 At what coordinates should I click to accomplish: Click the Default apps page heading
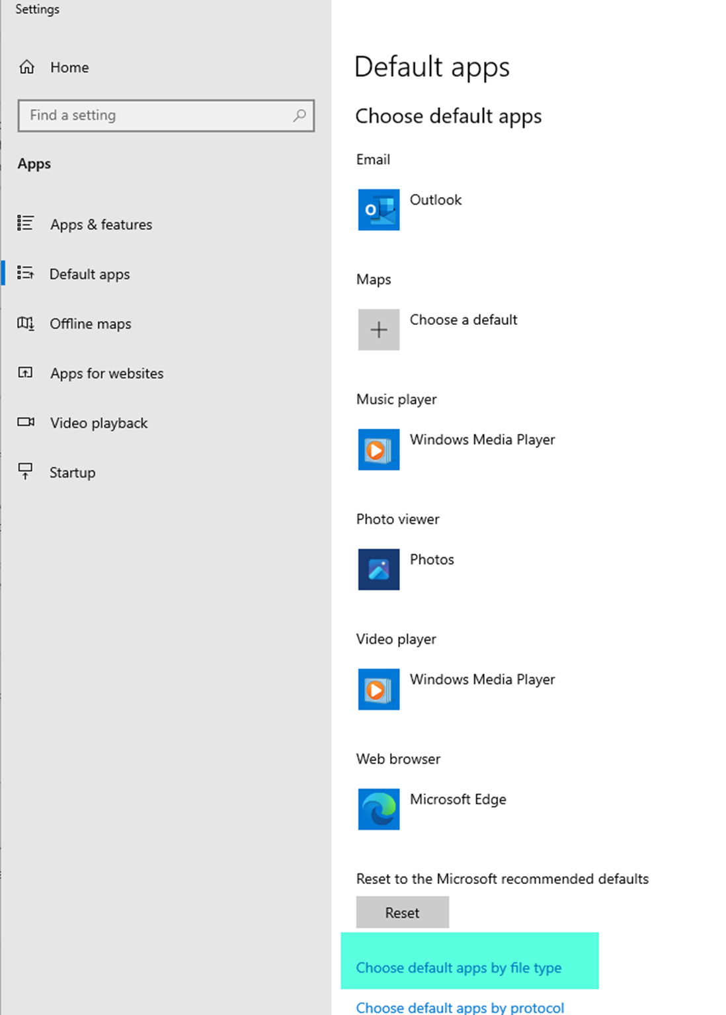432,67
